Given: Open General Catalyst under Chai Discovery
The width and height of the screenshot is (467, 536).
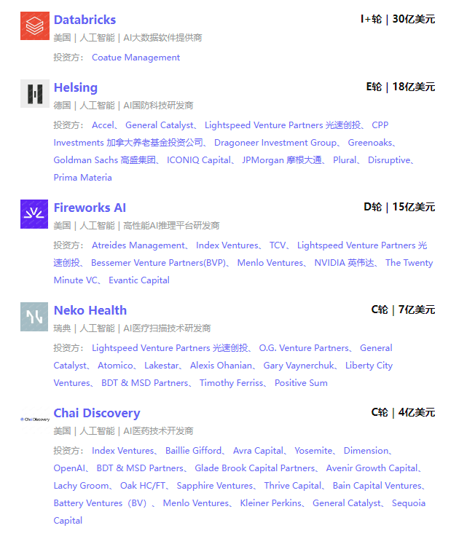Looking at the screenshot, I should coord(347,503).
